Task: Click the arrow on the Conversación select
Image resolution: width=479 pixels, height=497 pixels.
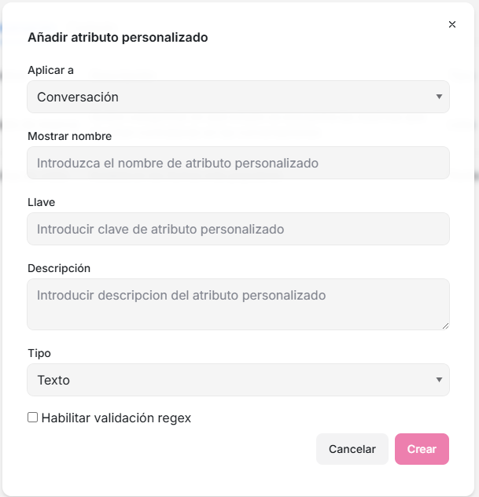Action: point(439,97)
